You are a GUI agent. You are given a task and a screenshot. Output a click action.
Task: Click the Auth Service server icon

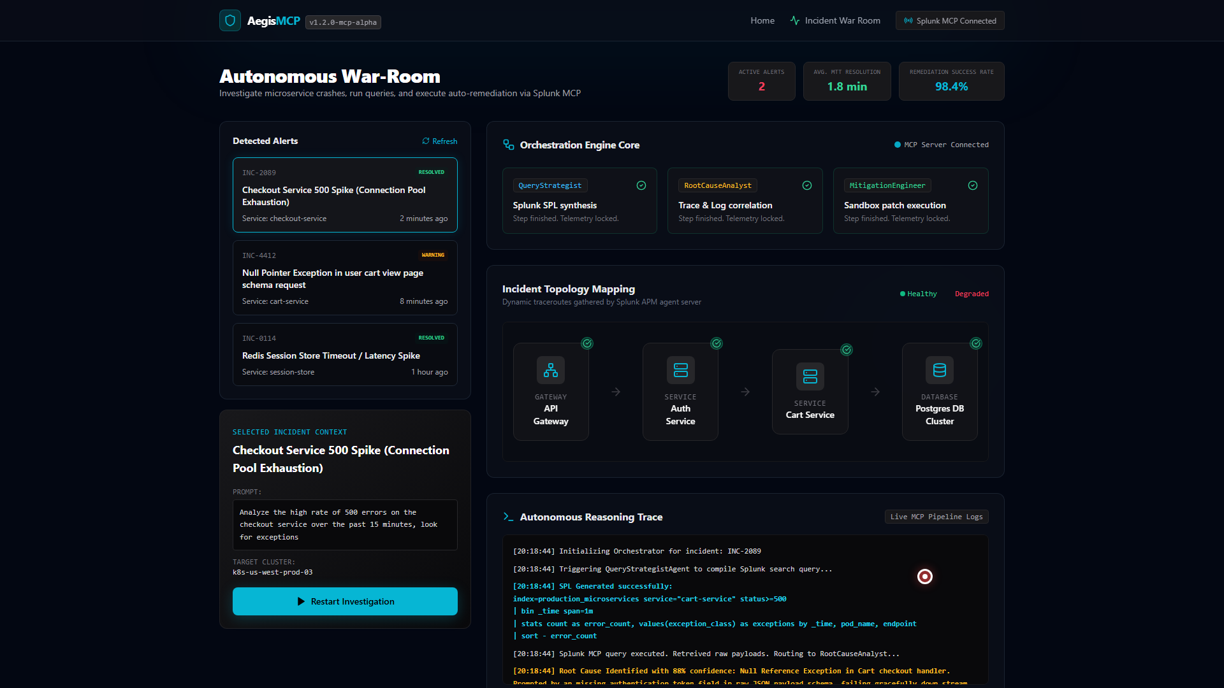(681, 370)
